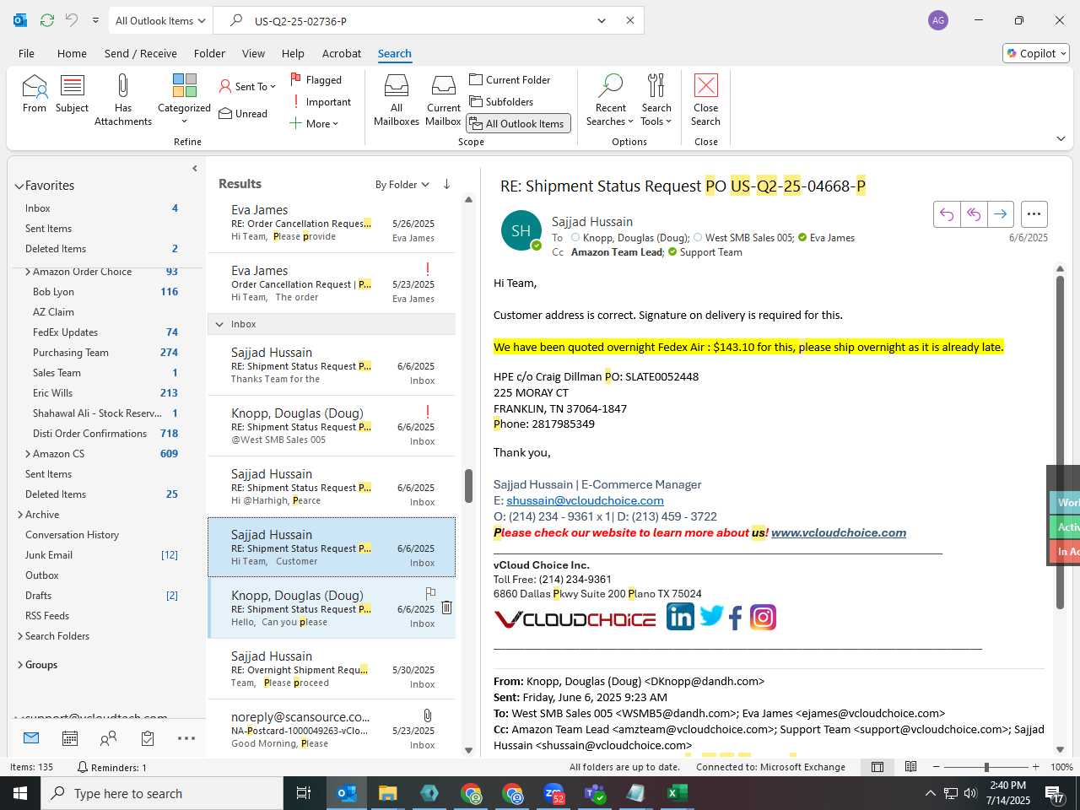
Task: Delete the Knopp, Douglas Hello message
Action: [446, 607]
